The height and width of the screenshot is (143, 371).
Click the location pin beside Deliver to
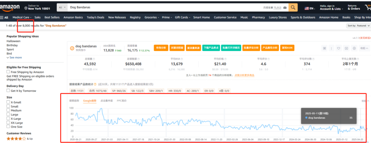26,8
